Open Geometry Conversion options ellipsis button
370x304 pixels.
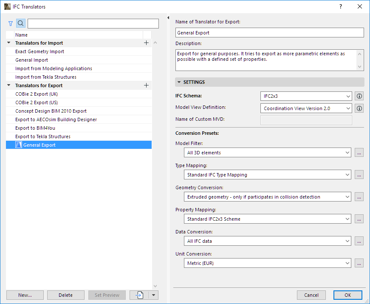tap(359, 197)
